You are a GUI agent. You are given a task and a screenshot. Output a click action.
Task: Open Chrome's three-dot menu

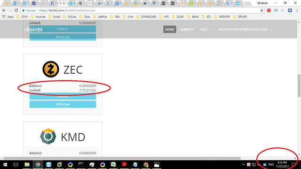tap(297, 10)
